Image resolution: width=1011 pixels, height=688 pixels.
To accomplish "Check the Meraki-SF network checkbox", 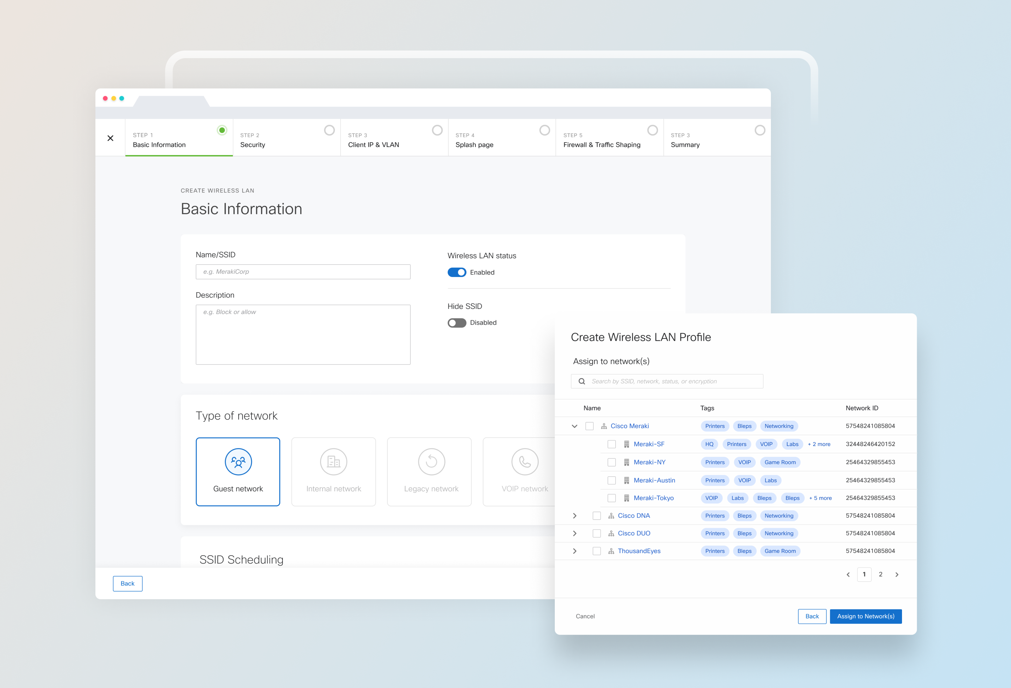I will tap(612, 444).
